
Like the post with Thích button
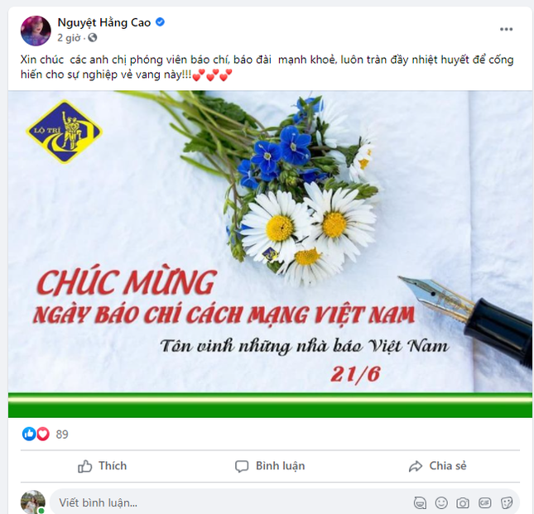point(102,466)
